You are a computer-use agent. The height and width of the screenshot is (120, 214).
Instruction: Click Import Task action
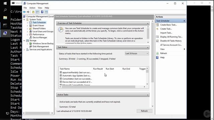pyautogui.click(x=166, y=33)
